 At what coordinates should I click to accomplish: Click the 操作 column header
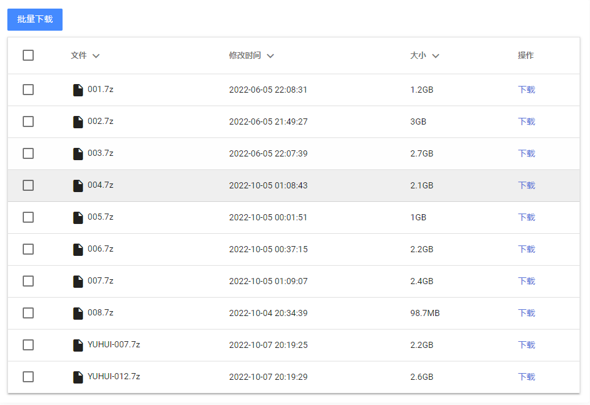coord(526,55)
